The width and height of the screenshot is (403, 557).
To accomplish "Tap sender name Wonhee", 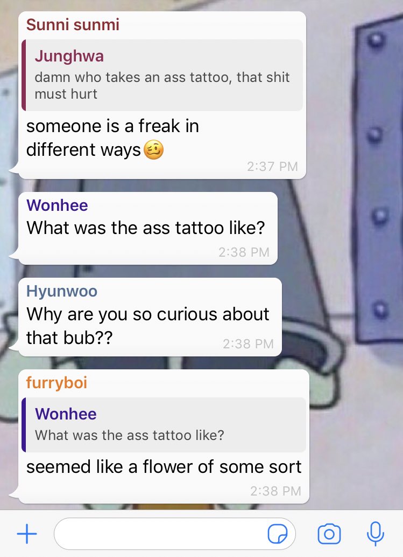I will pyautogui.click(x=57, y=205).
